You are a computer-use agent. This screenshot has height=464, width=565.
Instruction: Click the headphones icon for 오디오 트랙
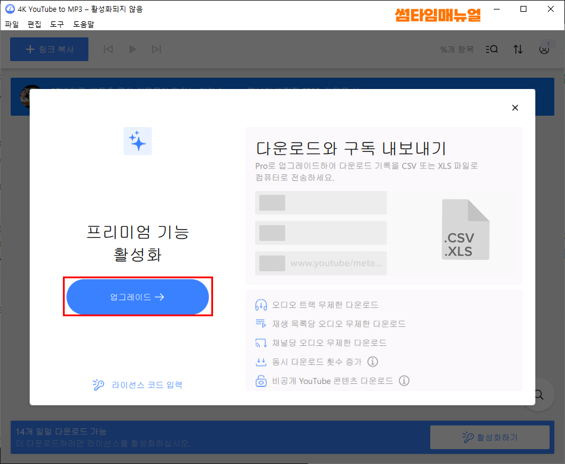pos(261,305)
